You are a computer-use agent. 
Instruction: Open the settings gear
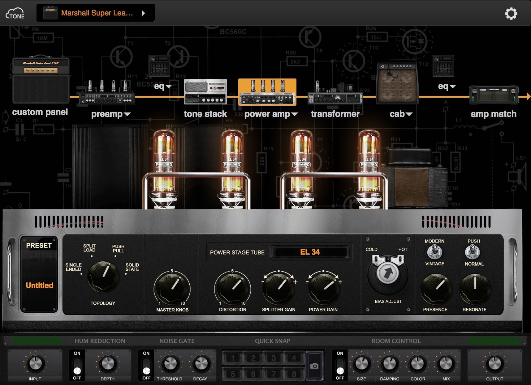click(511, 13)
